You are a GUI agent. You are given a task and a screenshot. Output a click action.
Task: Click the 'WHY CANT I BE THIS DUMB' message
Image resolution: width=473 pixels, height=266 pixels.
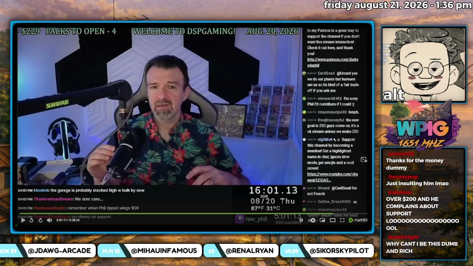(422, 247)
